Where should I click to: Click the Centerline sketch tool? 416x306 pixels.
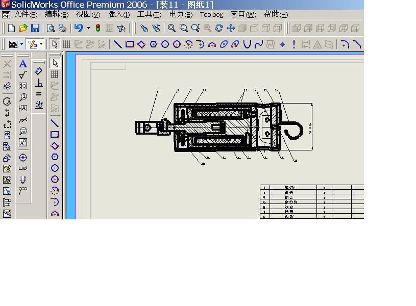coord(294,45)
